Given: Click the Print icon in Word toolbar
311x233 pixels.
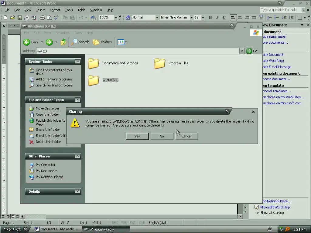Looking at the screenshot, I should pos(42,18).
